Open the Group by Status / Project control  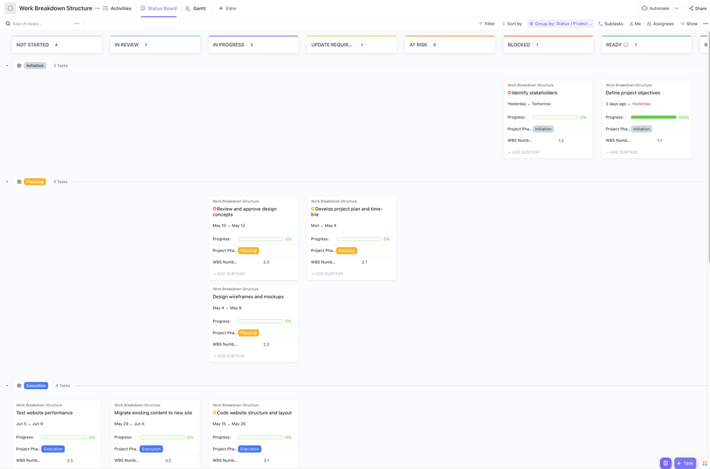coord(561,23)
